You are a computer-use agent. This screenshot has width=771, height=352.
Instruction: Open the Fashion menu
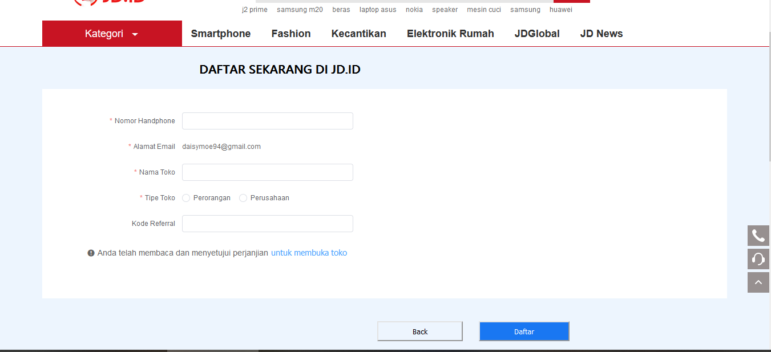pos(291,34)
